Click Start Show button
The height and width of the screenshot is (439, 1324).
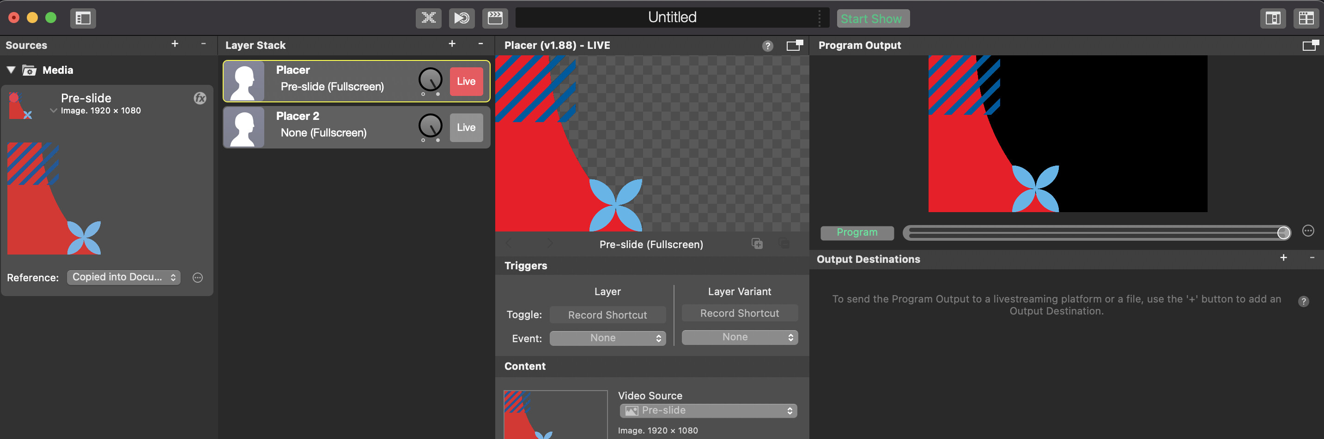pos(872,18)
